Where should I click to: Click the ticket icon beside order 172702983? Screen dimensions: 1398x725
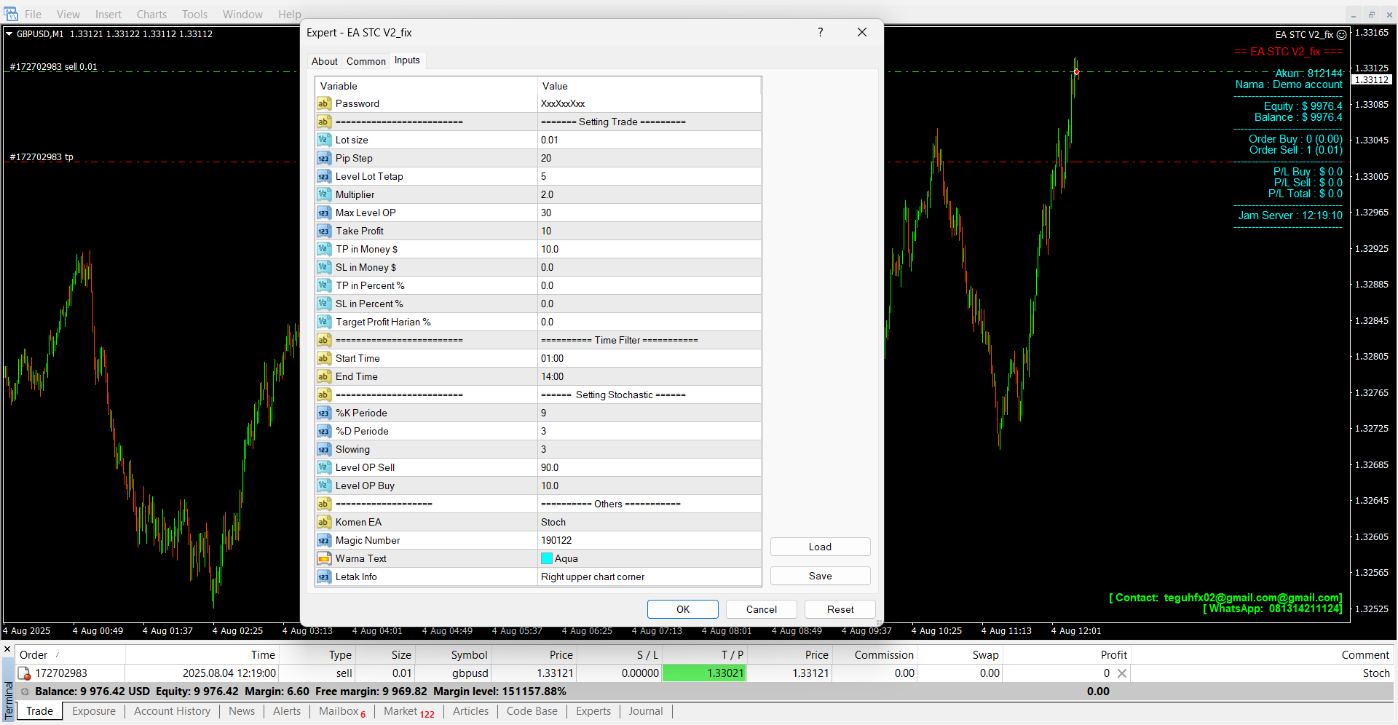click(24, 673)
